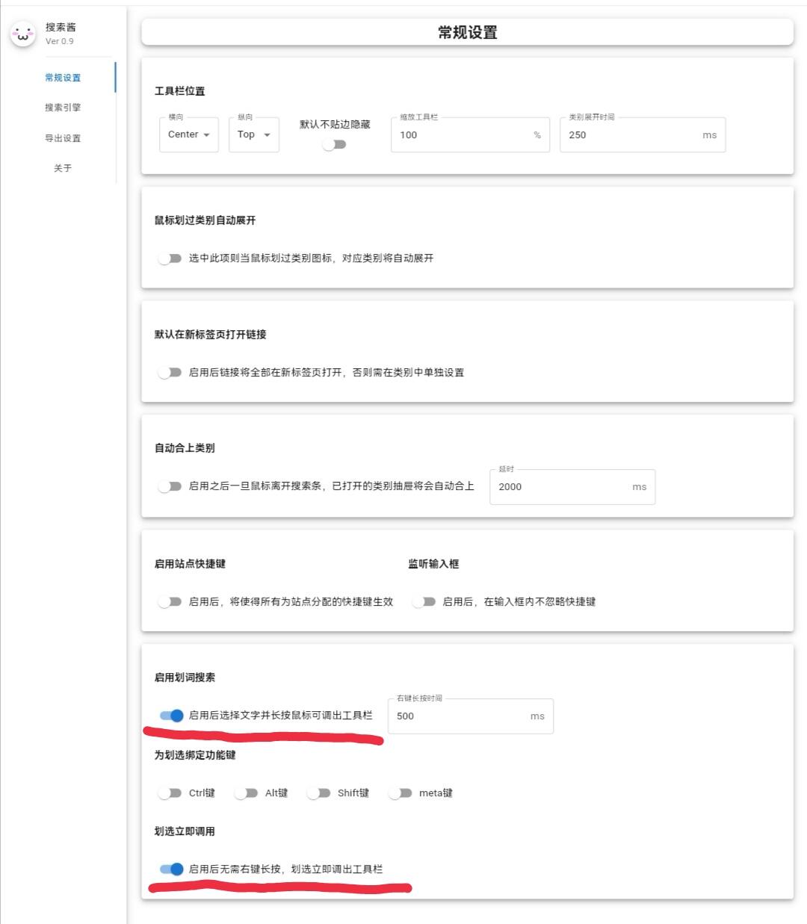
Task: Enable 默认在新标签页打开链接 switch
Action: [x=170, y=372]
